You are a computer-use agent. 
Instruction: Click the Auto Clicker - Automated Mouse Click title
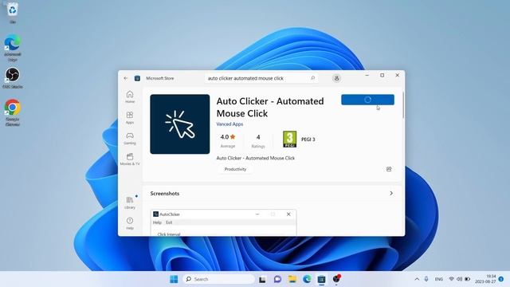coord(270,107)
